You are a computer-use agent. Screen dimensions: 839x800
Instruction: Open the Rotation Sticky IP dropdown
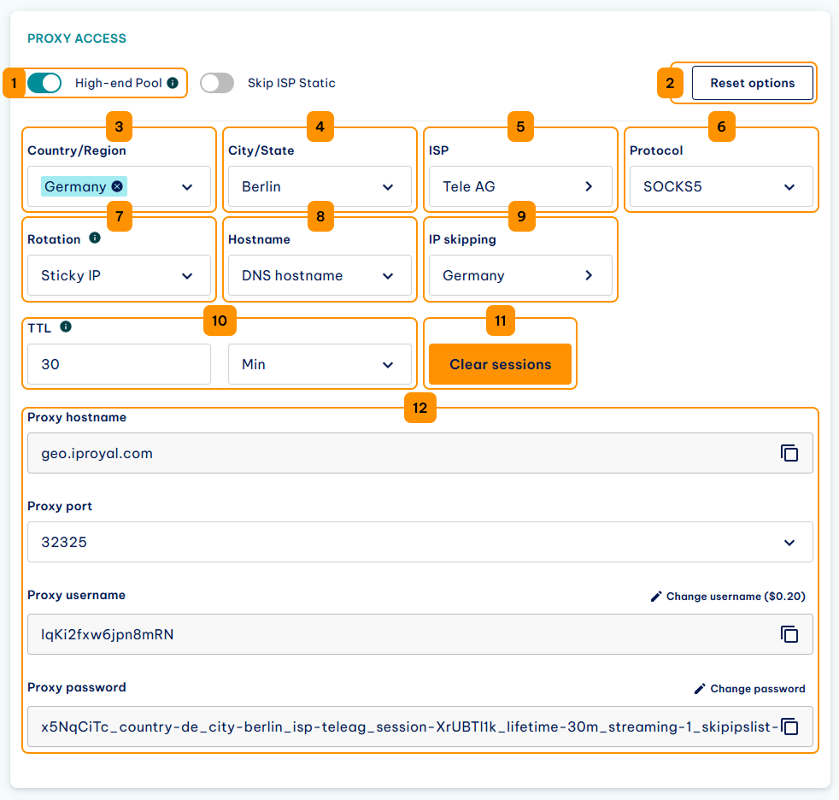[119, 275]
